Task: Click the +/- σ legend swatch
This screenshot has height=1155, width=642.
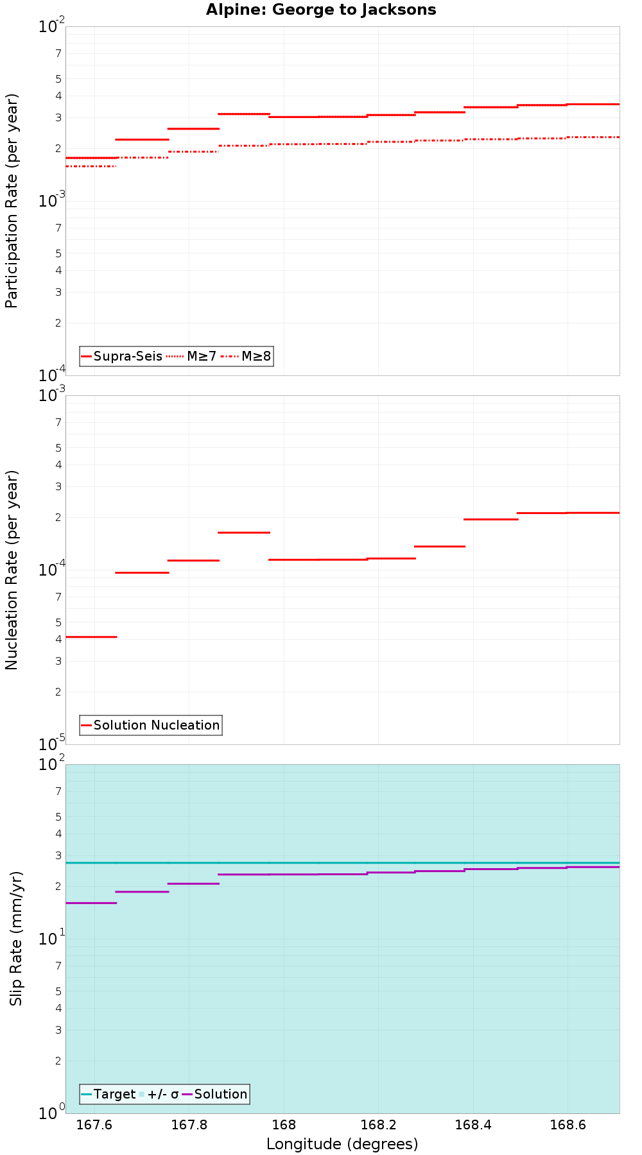Action: click(143, 1094)
